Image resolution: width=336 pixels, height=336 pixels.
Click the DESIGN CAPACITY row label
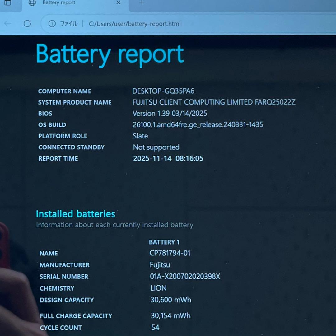pyautogui.click(x=67, y=300)
